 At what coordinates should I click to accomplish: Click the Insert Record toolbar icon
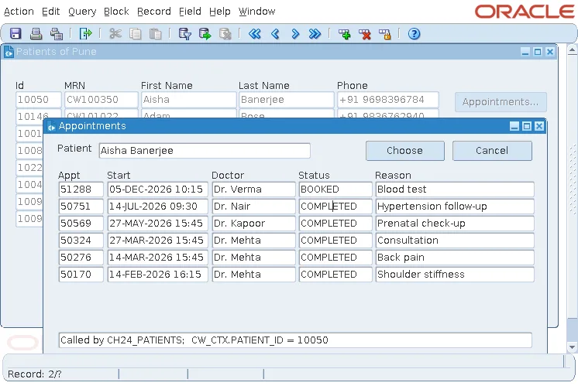tap(345, 34)
